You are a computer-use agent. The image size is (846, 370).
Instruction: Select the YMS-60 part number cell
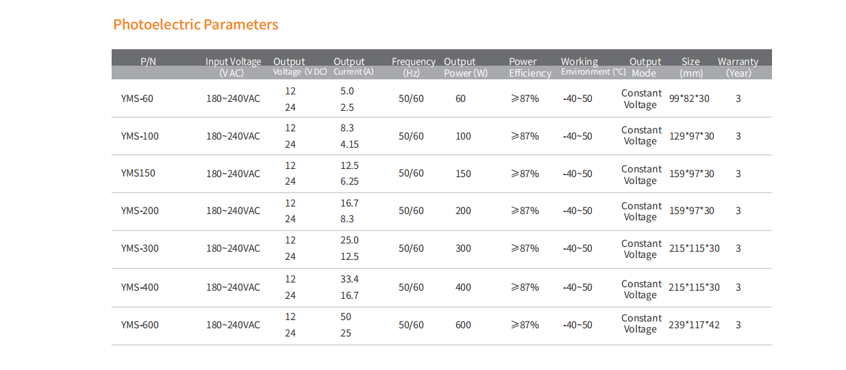click(x=137, y=98)
